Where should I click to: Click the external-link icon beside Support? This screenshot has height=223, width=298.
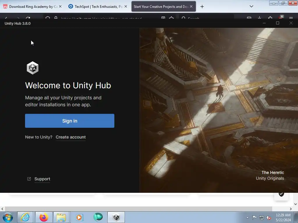29,179
